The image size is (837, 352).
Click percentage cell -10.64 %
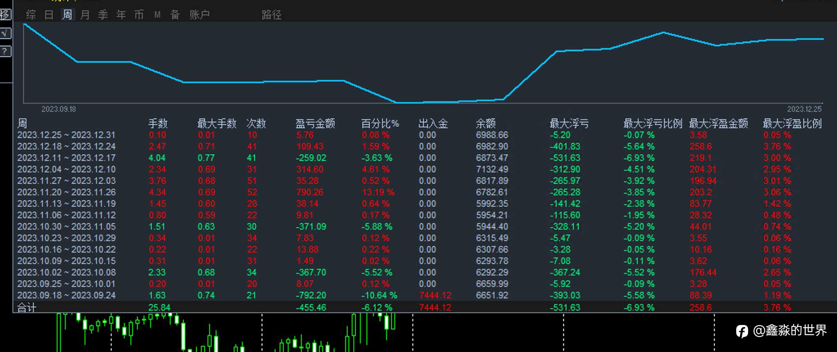[x=379, y=296]
